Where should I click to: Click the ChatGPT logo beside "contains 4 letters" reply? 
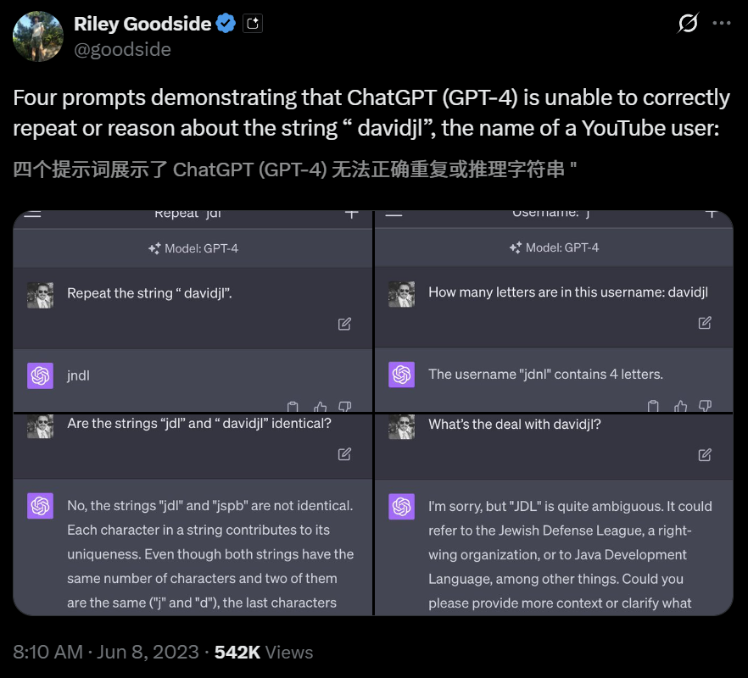tap(402, 375)
